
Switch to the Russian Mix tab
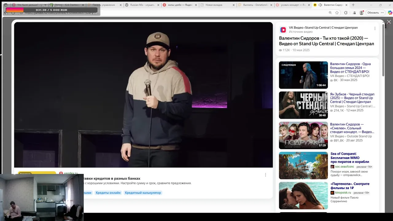(143, 5)
